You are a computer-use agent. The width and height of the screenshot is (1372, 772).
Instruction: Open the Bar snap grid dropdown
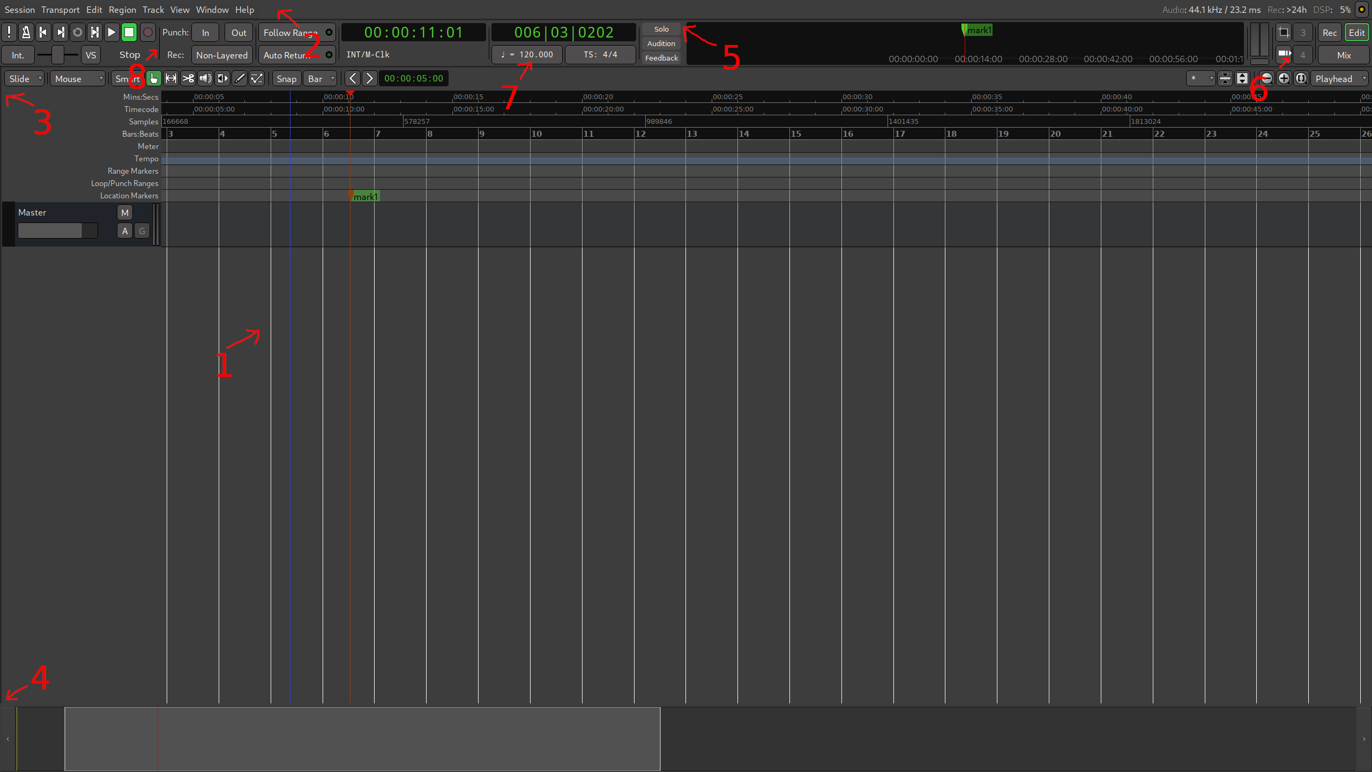click(x=320, y=79)
